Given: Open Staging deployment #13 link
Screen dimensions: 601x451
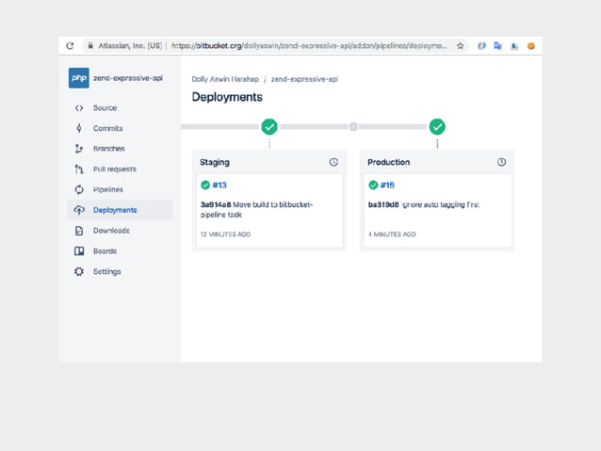Looking at the screenshot, I should (219, 185).
